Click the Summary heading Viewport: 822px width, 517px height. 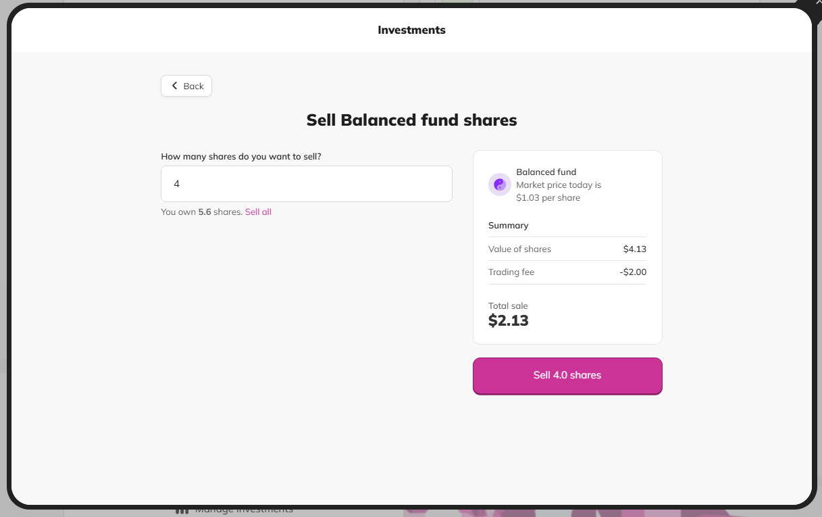(x=509, y=226)
